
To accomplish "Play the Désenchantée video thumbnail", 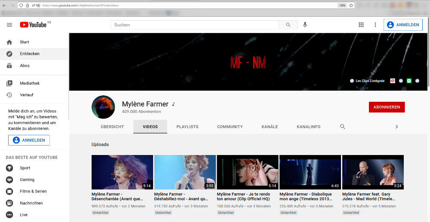I will click(x=122, y=172).
